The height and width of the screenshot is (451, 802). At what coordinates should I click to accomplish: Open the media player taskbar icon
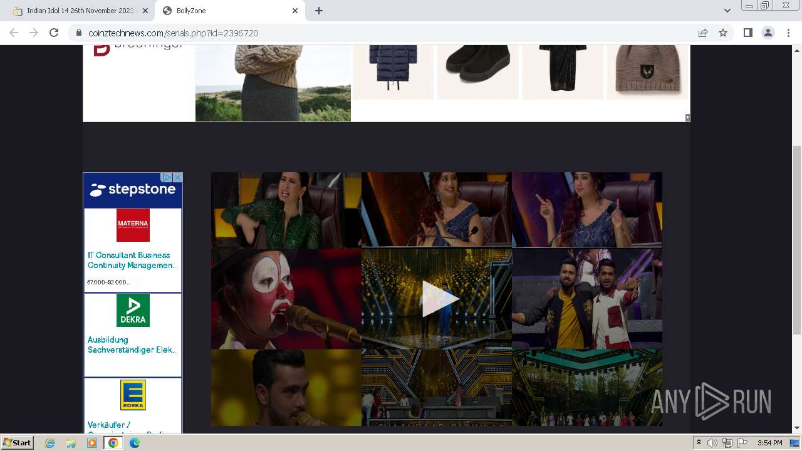click(92, 443)
